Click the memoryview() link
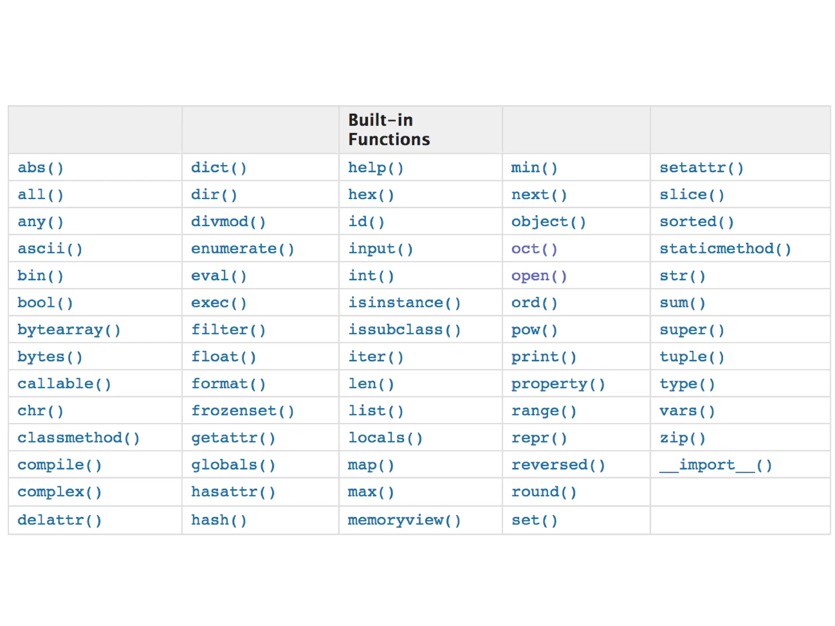This screenshot has height=626, width=835. [404, 520]
